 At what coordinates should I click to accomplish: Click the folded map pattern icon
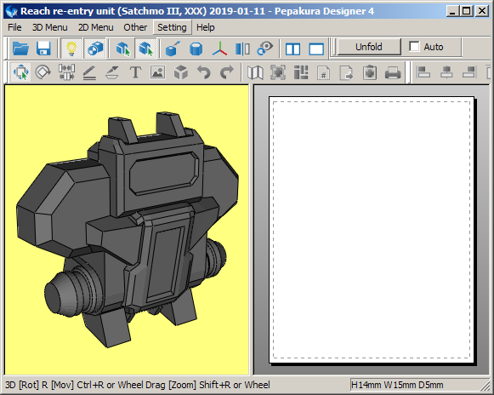(255, 72)
